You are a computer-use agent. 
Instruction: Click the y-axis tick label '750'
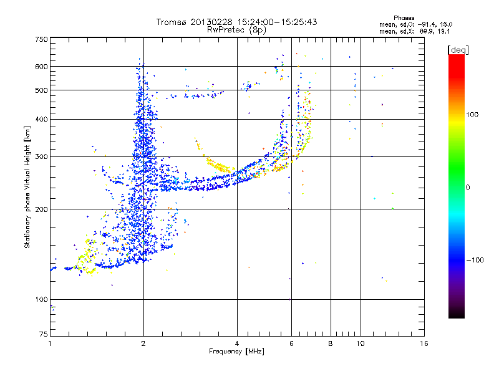point(41,39)
